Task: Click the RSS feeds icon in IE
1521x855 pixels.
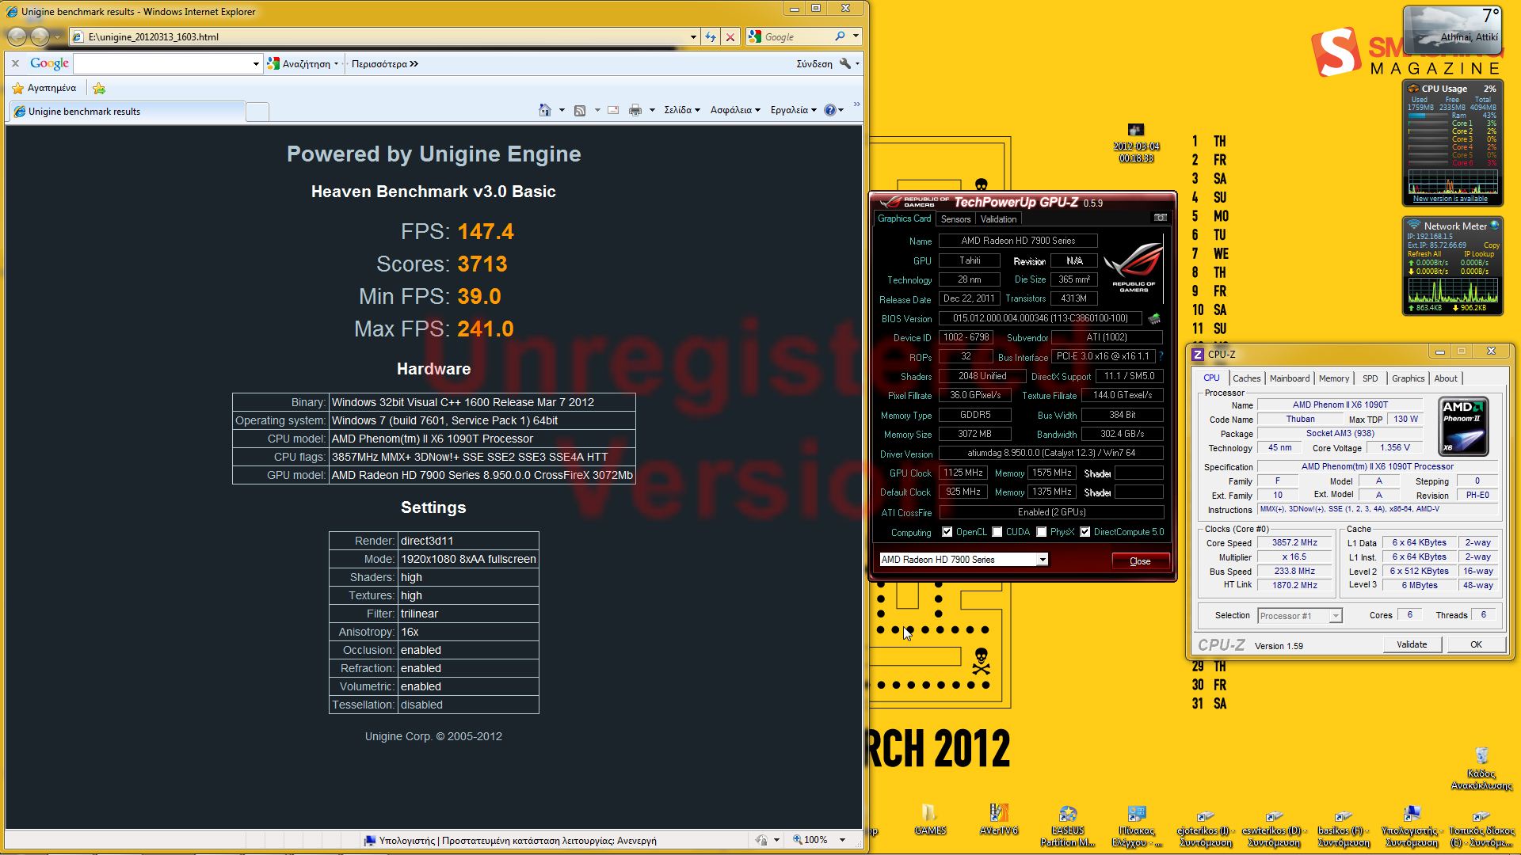Action: pos(580,110)
